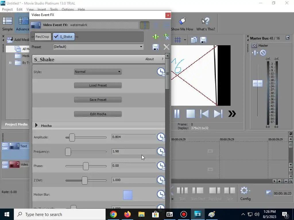Open the Config gear settings
294x220 pixels.
[245, 193]
